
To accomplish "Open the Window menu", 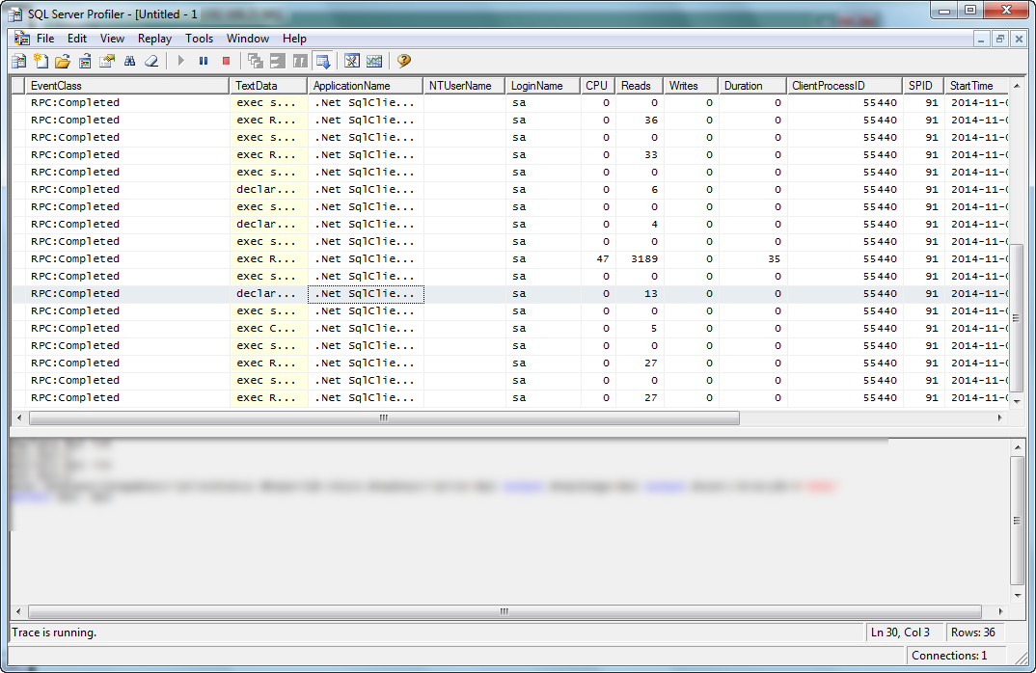I will pyautogui.click(x=248, y=39).
